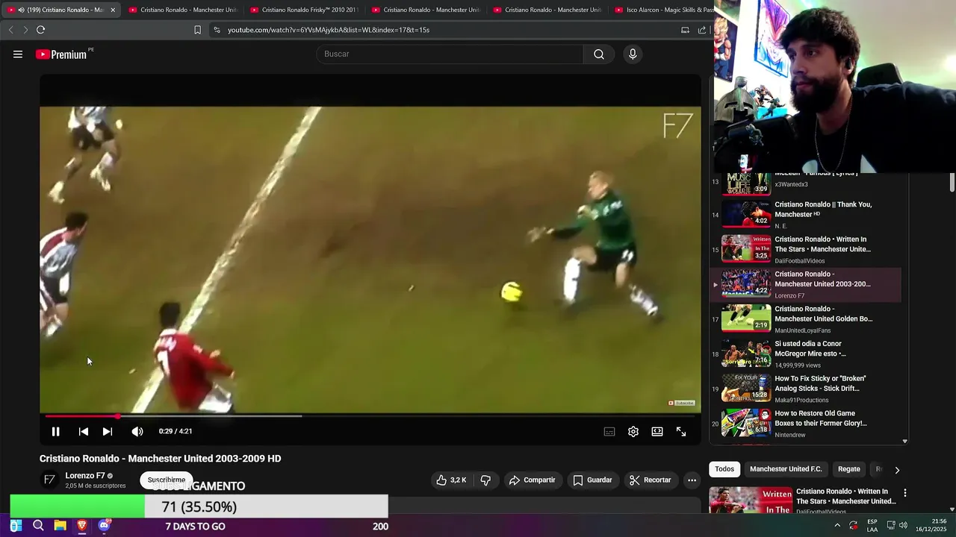Open options for Written In The Stars recommendation

coord(905,493)
